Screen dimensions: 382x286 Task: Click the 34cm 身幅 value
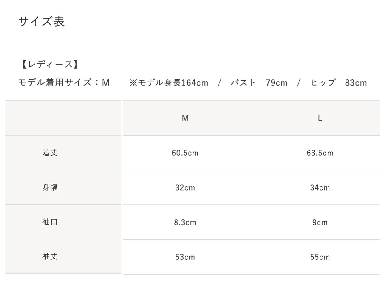(320, 188)
